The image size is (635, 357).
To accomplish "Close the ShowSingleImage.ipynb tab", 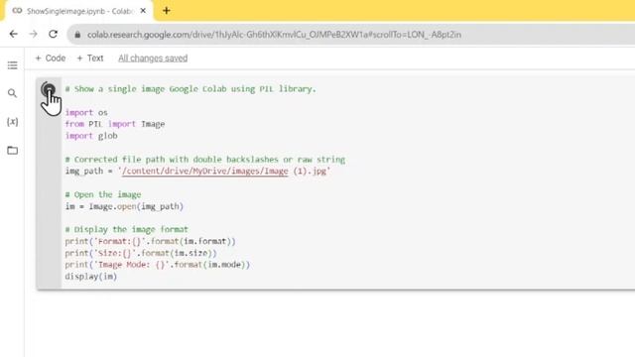I will [143, 11].
